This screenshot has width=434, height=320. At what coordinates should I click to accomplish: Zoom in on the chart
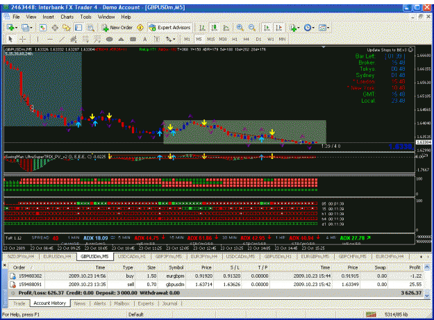pyautogui.click(x=240, y=28)
